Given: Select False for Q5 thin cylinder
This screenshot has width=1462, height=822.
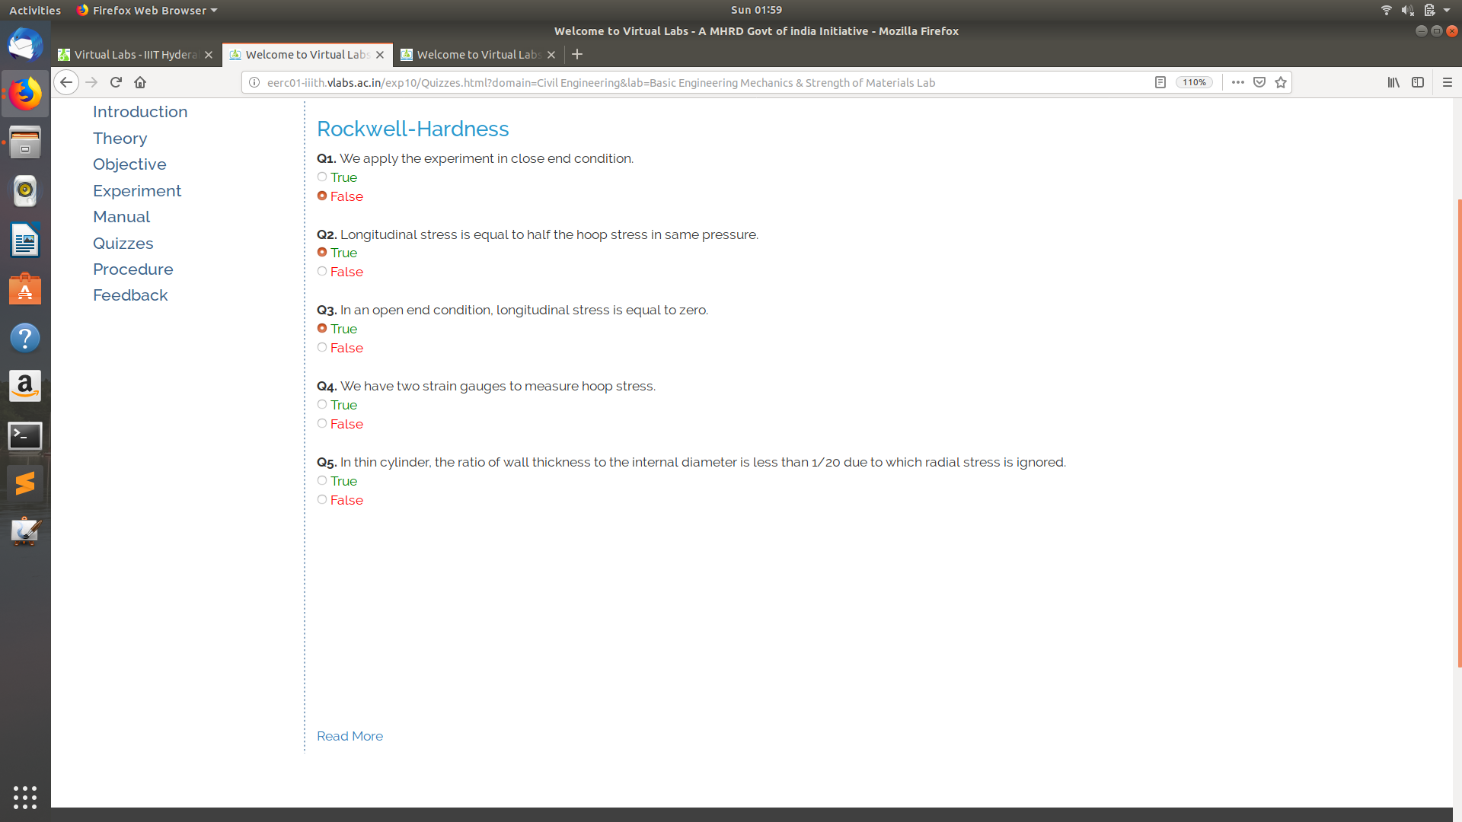Looking at the screenshot, I should 322,500.
